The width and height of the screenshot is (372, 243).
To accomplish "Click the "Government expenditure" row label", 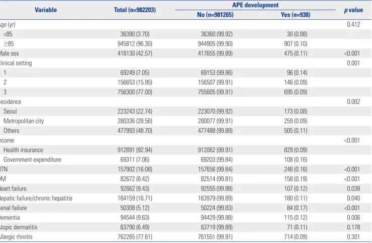I will click(x=32, y=160).
